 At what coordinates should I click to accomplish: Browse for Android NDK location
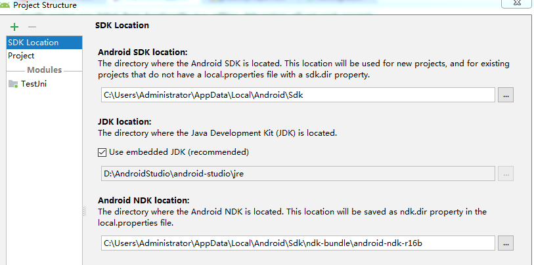point(506,243)
